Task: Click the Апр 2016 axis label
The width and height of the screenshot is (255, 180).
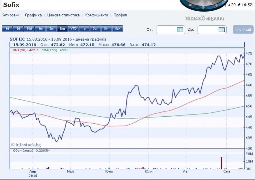Action: (33, 173)
